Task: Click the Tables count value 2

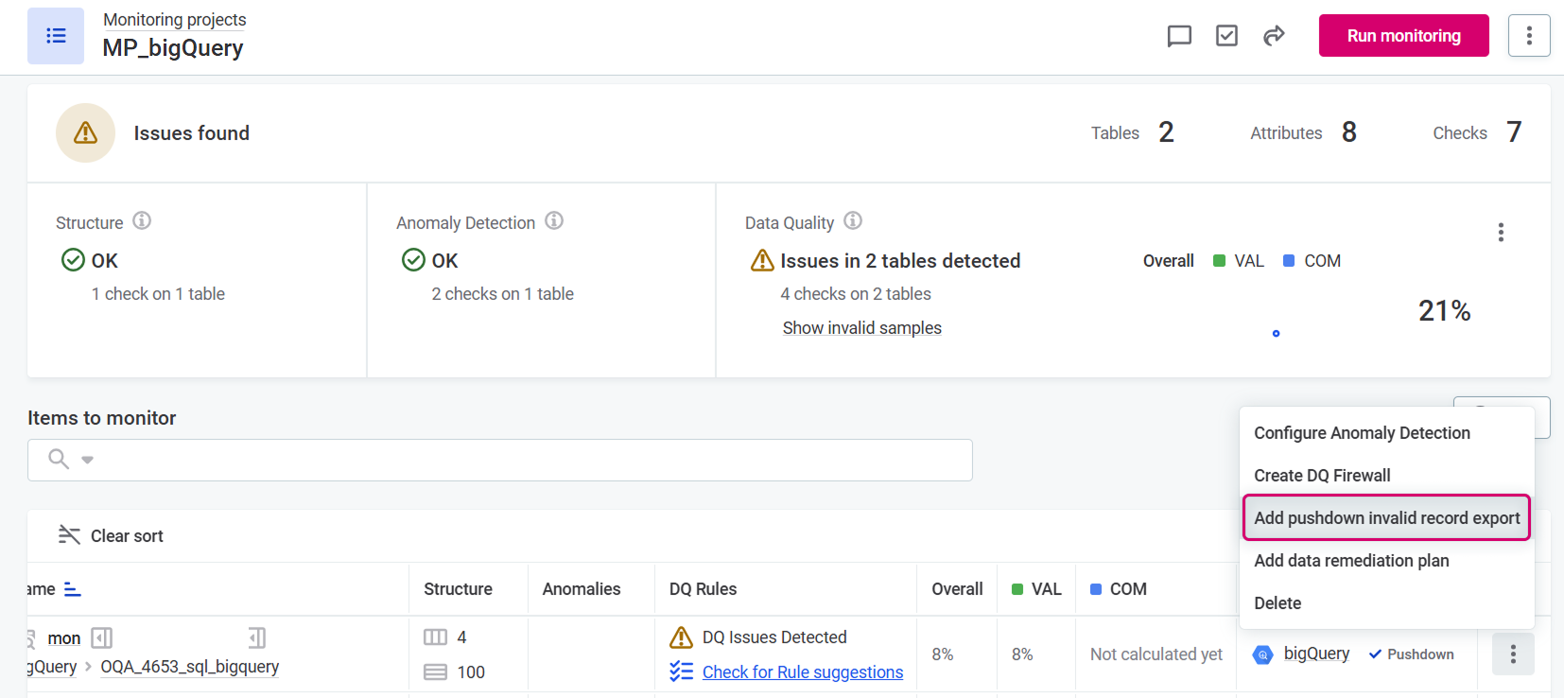Action: (1166, 132)
